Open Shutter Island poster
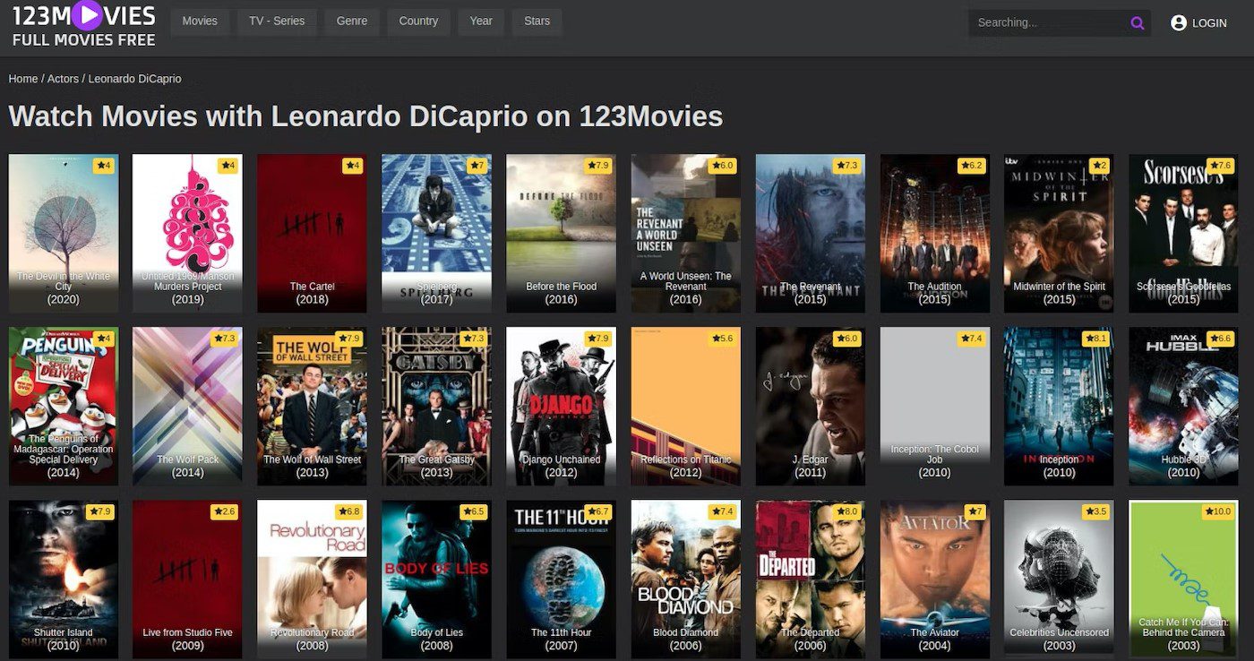This screenshot has height=661, width=1254. (64, 579)
